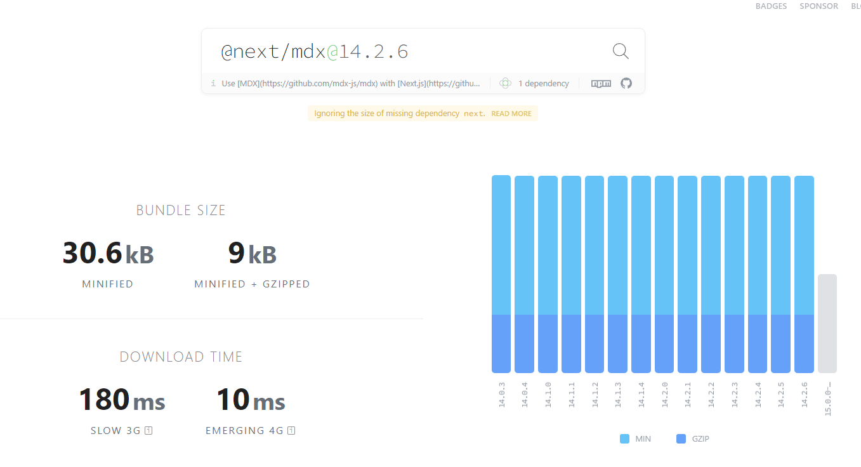Open the SPONSOR menu link

pos(818,6)
